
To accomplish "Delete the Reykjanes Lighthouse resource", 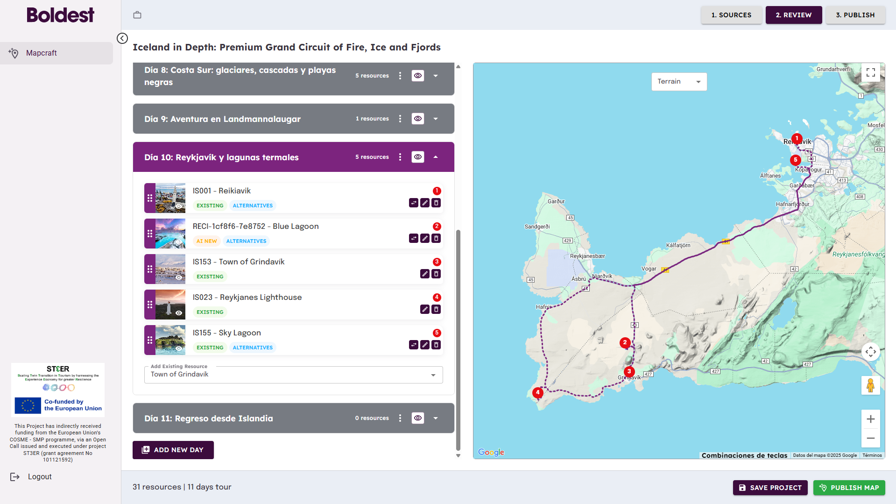I will coord(436,309).
